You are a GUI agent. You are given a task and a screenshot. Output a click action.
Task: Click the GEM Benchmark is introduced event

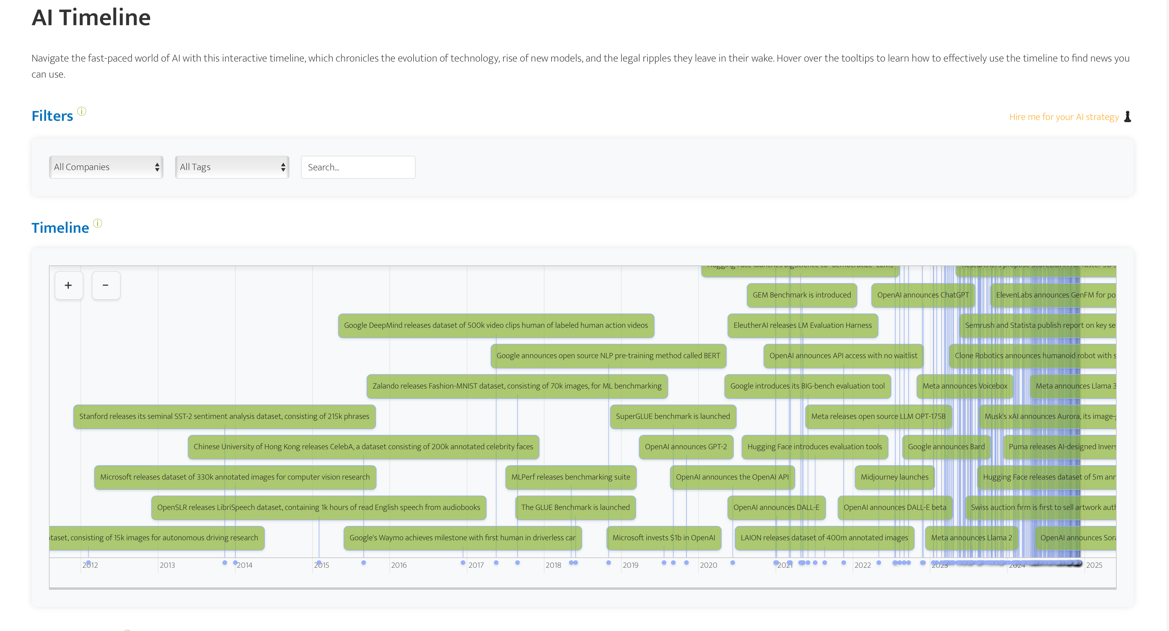point(801,295)
